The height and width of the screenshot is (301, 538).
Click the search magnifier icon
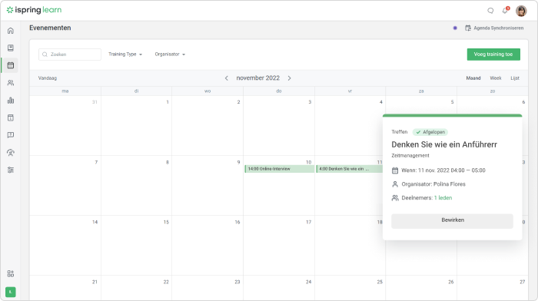[x=45, y=55]
